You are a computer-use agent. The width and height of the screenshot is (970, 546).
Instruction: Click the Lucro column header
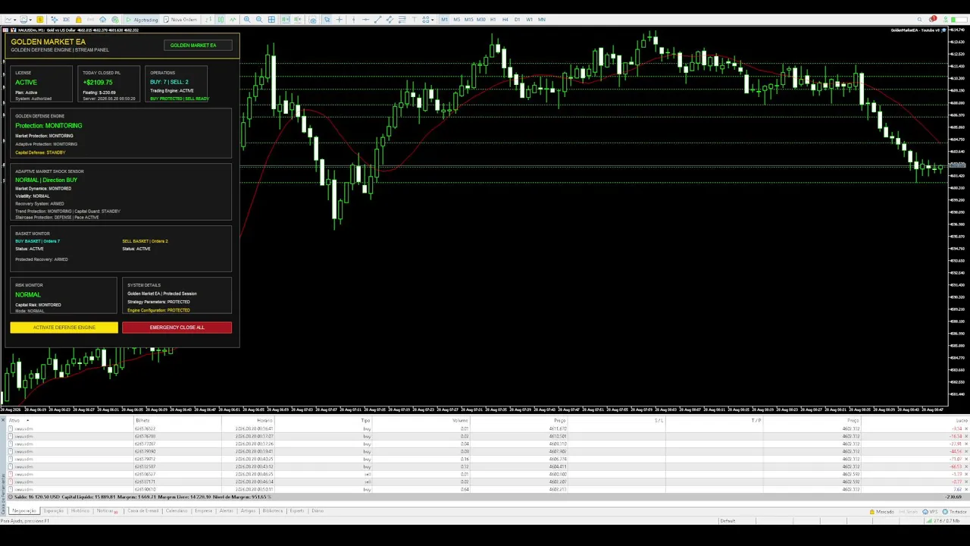coord(962,420)
